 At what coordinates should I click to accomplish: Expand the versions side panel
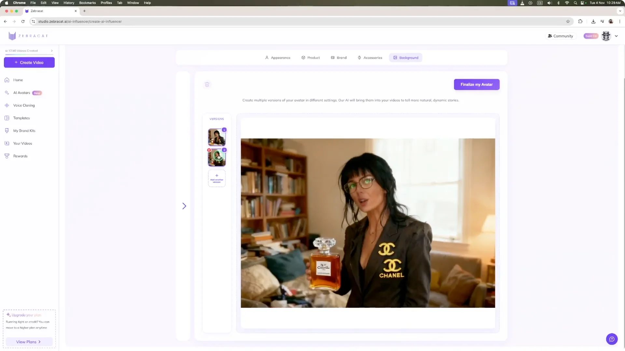click(184, 206)
